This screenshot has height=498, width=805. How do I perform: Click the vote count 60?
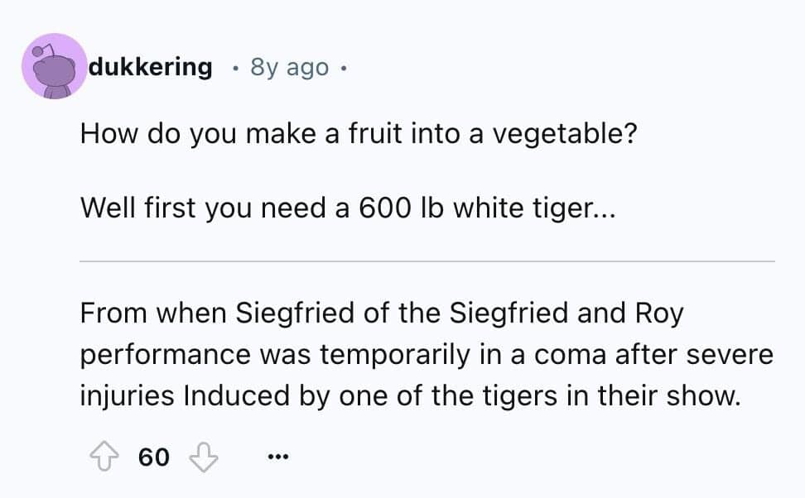pyautogui.click(x=153, y=457)
